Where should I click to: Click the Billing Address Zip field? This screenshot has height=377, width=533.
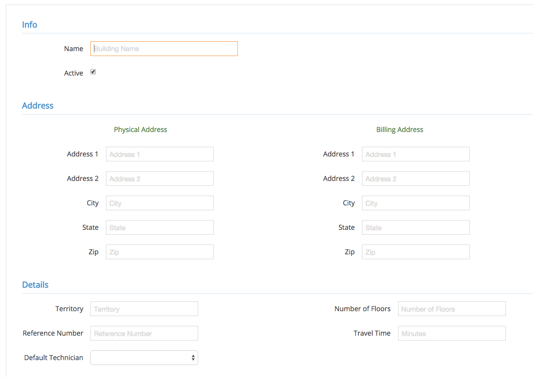pos(416,252)
